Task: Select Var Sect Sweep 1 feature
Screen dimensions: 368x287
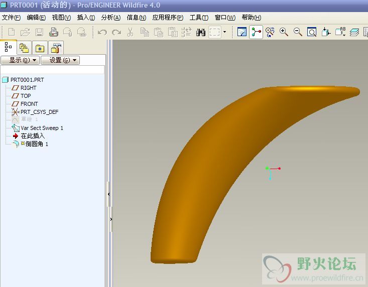Action: 37,128
